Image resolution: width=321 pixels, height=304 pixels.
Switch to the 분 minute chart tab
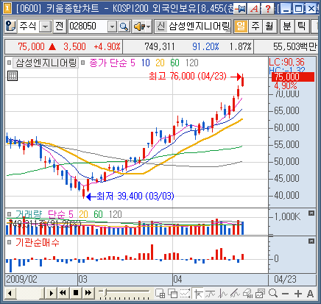[x=287, y=26]
